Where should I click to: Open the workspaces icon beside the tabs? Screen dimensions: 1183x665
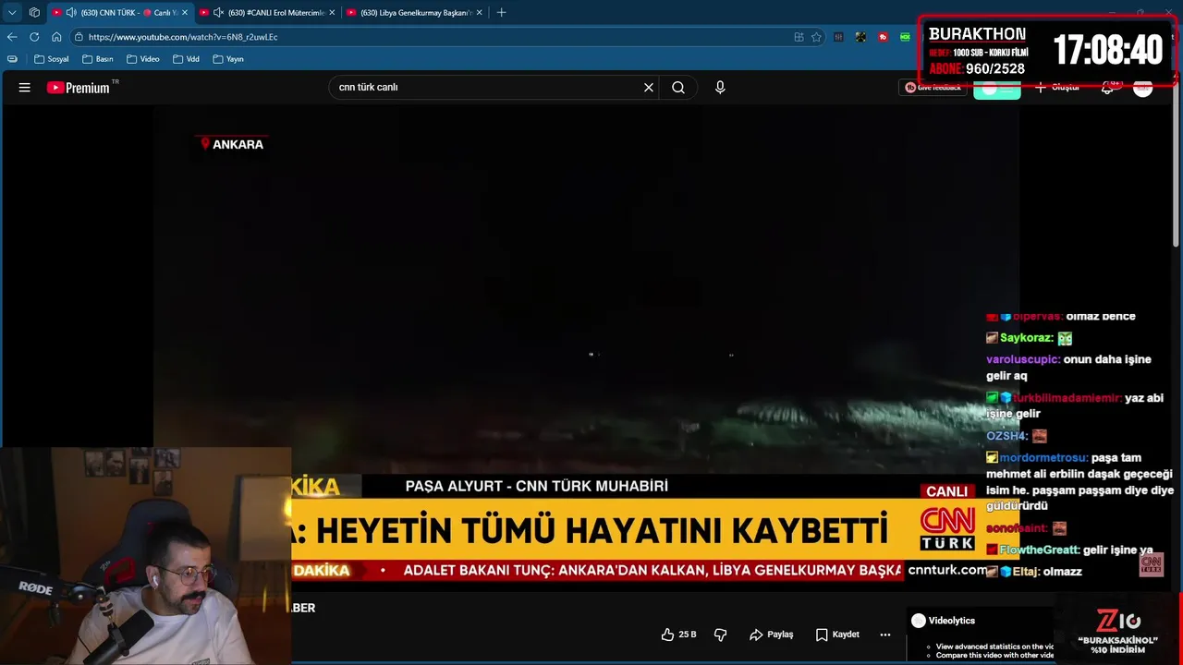coord(34,13)
